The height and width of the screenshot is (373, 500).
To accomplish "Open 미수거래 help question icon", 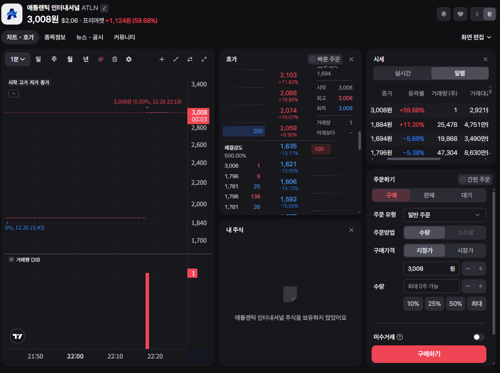I will click(x=400, y=337).
